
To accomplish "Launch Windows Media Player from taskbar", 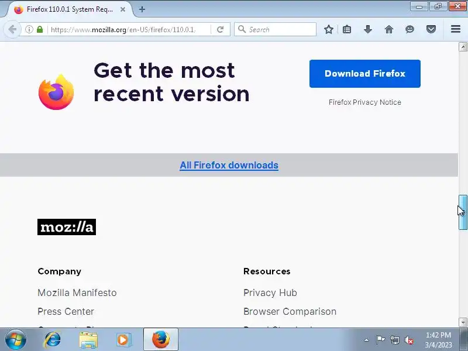I will (x=123, y=340).
